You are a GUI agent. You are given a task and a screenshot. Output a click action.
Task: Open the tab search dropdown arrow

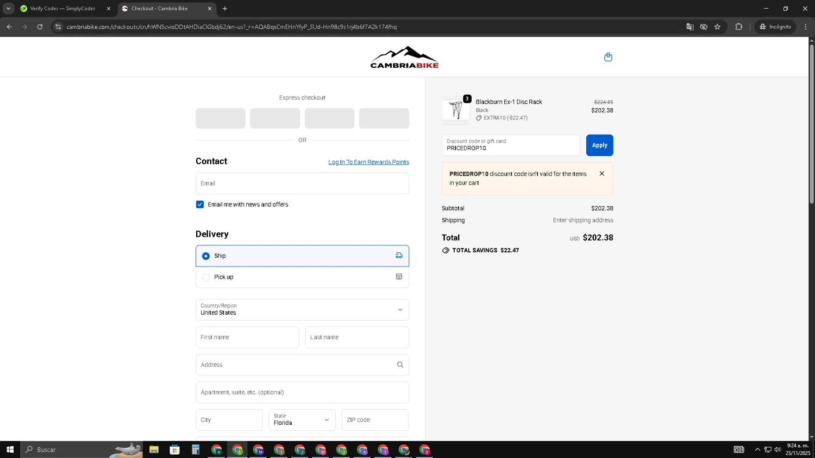[8, 9]
